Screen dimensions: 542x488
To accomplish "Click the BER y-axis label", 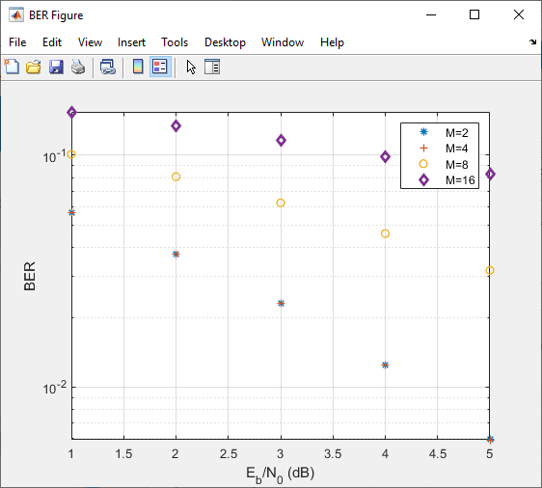I will click(x=30, y=276).
